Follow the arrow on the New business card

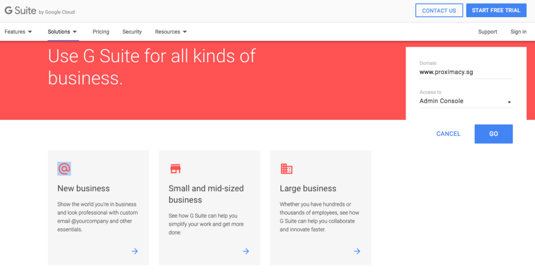click(135, 251)
